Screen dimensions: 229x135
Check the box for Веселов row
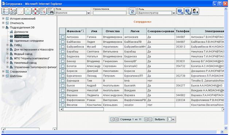point(63,105)
